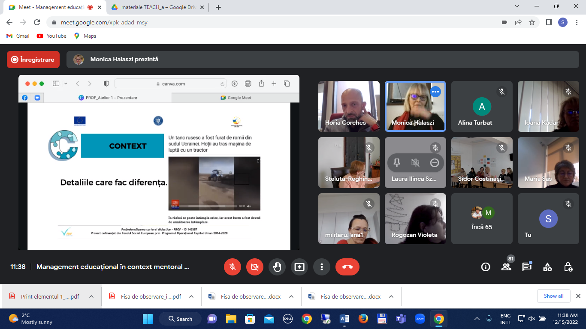Open the YouTube bookmark
Viewport: 586px width, 329px height.
pos(51,36)
